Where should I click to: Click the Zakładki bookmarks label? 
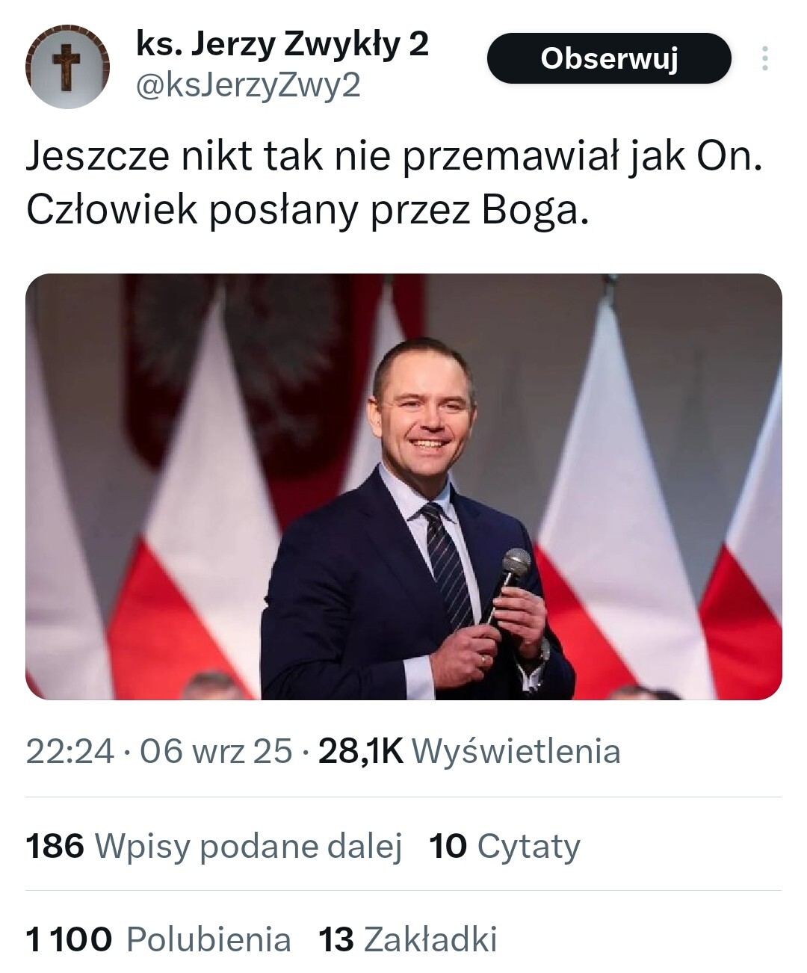coord(430,940)
